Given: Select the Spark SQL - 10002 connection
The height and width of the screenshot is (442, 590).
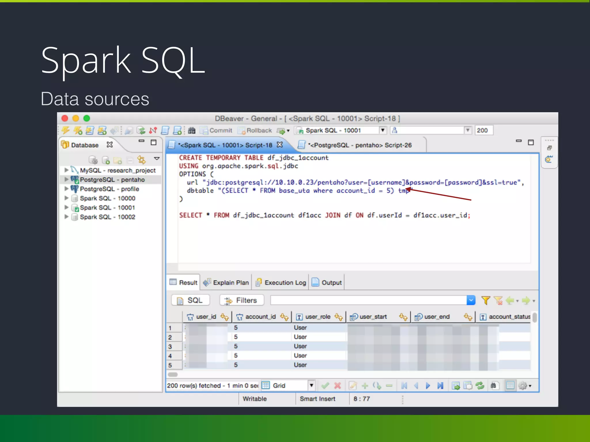Looking at the screenshot, I should pos(107,217).
